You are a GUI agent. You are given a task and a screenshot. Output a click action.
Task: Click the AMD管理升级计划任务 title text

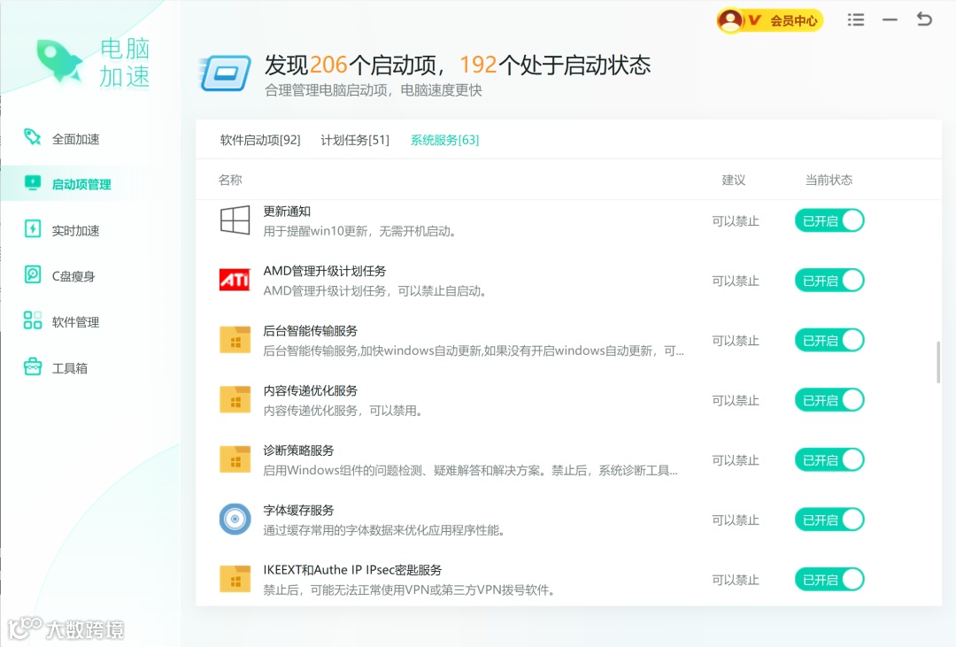tap(324, 271)
